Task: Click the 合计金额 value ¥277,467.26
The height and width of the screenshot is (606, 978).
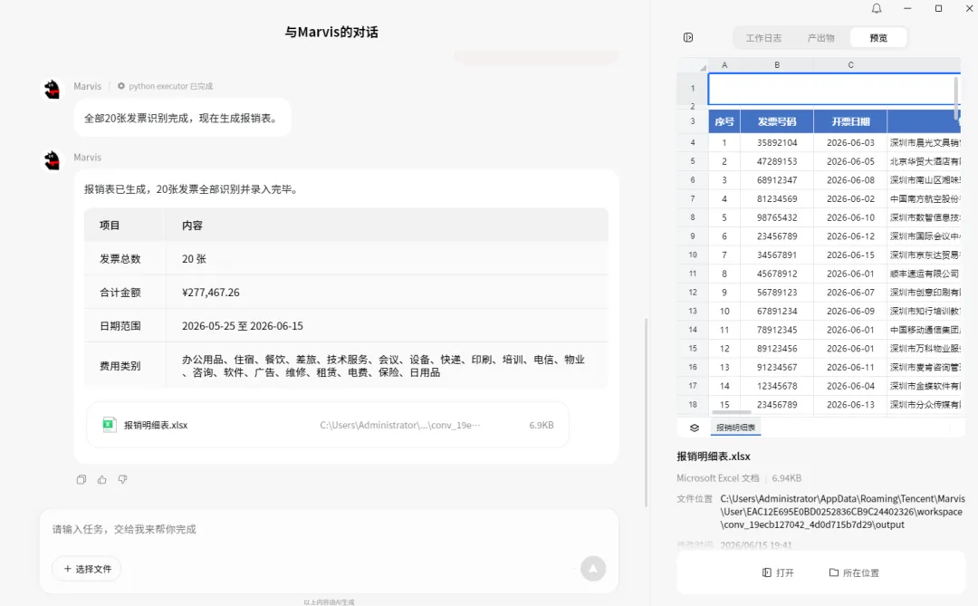Action: click(211, 292)
